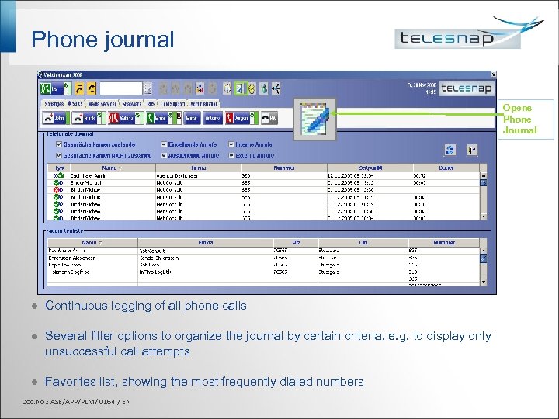Click the plain Elmar contact button
The image size is (559, 419).
pos(192,118)
